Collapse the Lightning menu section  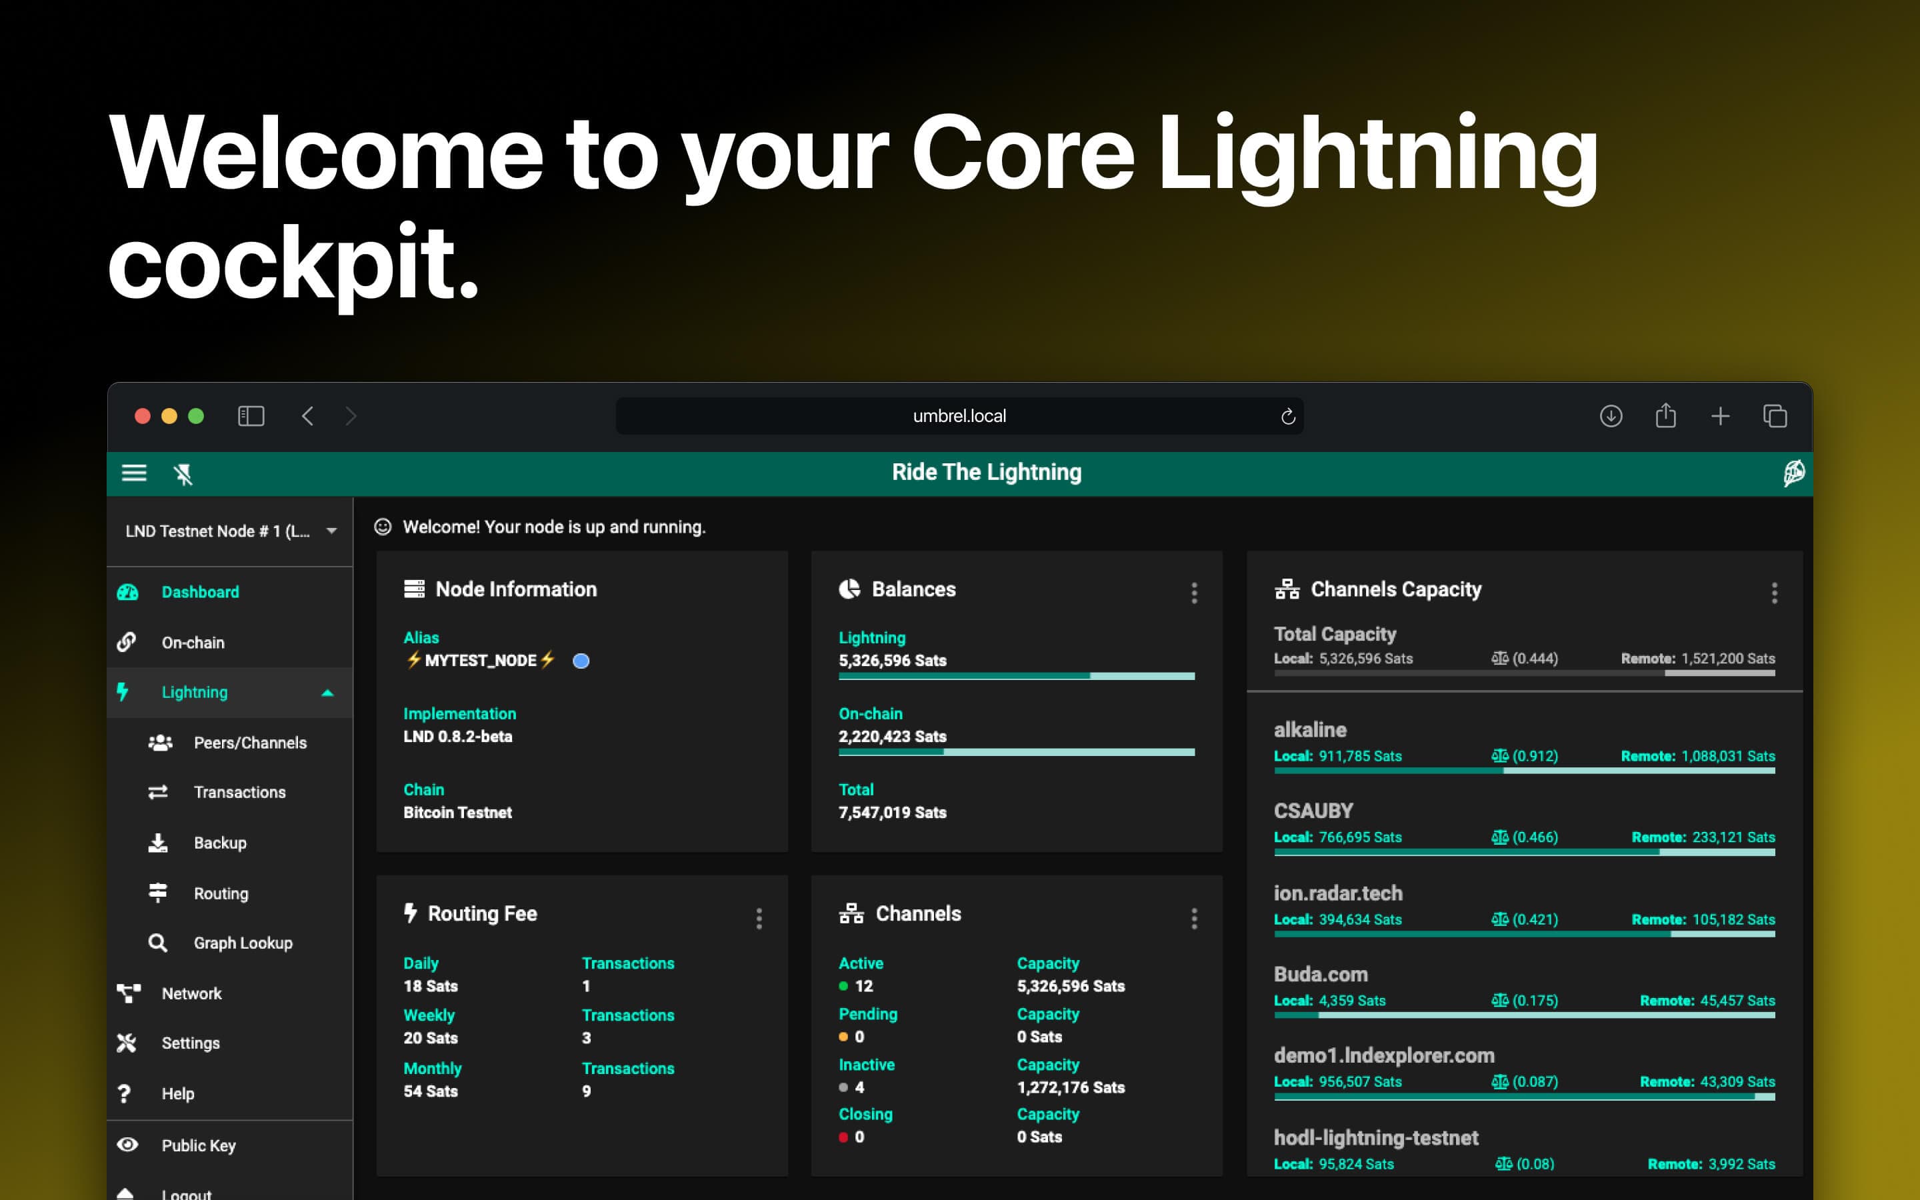pos(327,693)
